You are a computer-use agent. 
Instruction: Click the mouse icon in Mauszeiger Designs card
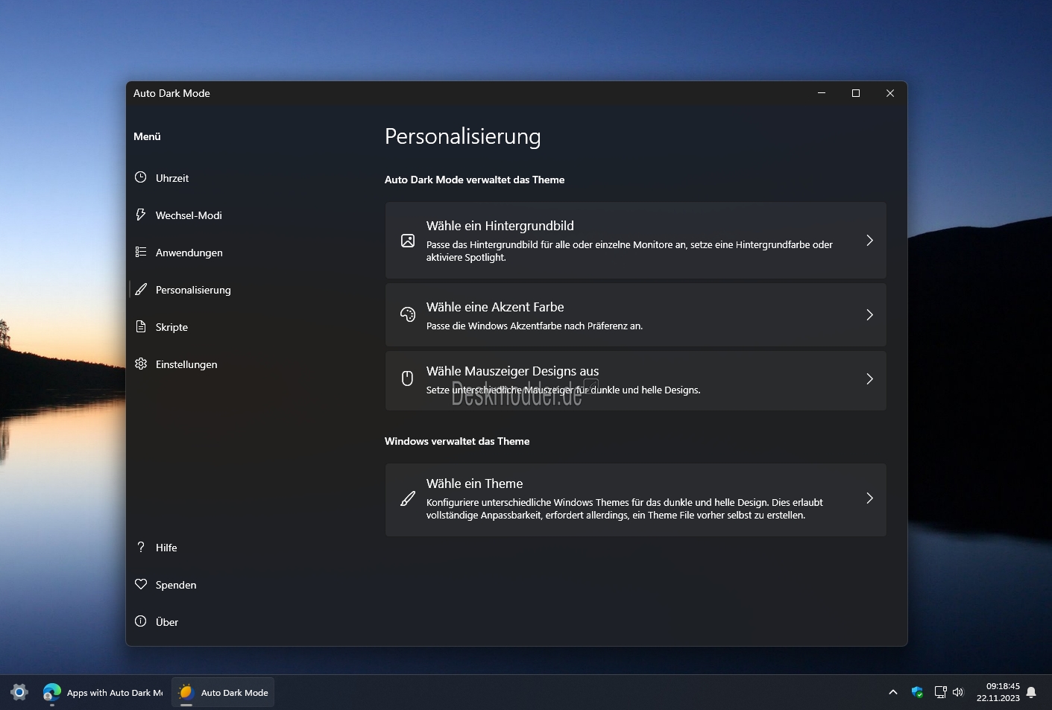[407, 378]
